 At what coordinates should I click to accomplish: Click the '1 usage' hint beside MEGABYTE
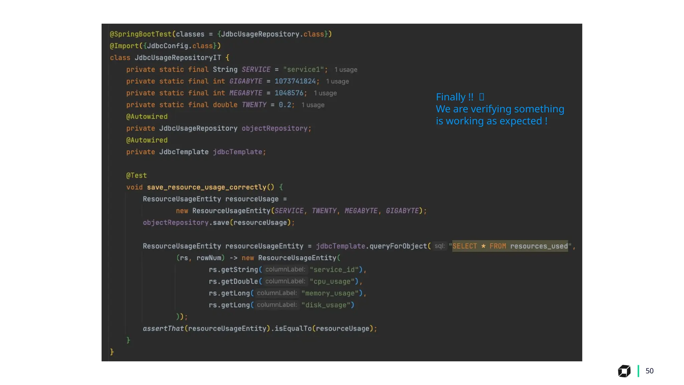(325, 93)
